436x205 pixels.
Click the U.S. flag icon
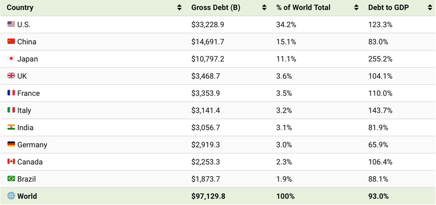click(x=11, y=24)
